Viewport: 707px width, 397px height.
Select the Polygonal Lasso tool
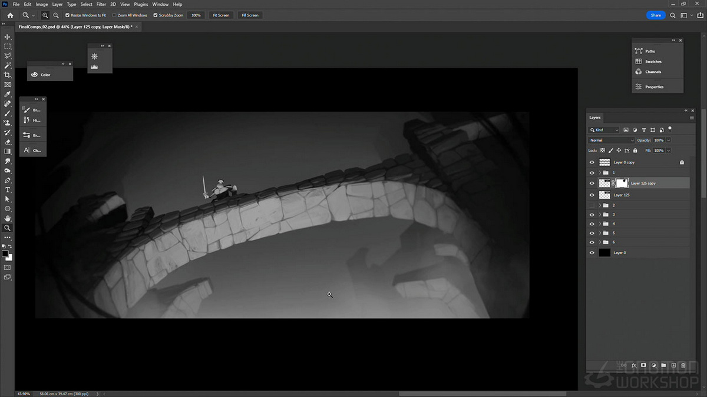coord(8,56)
